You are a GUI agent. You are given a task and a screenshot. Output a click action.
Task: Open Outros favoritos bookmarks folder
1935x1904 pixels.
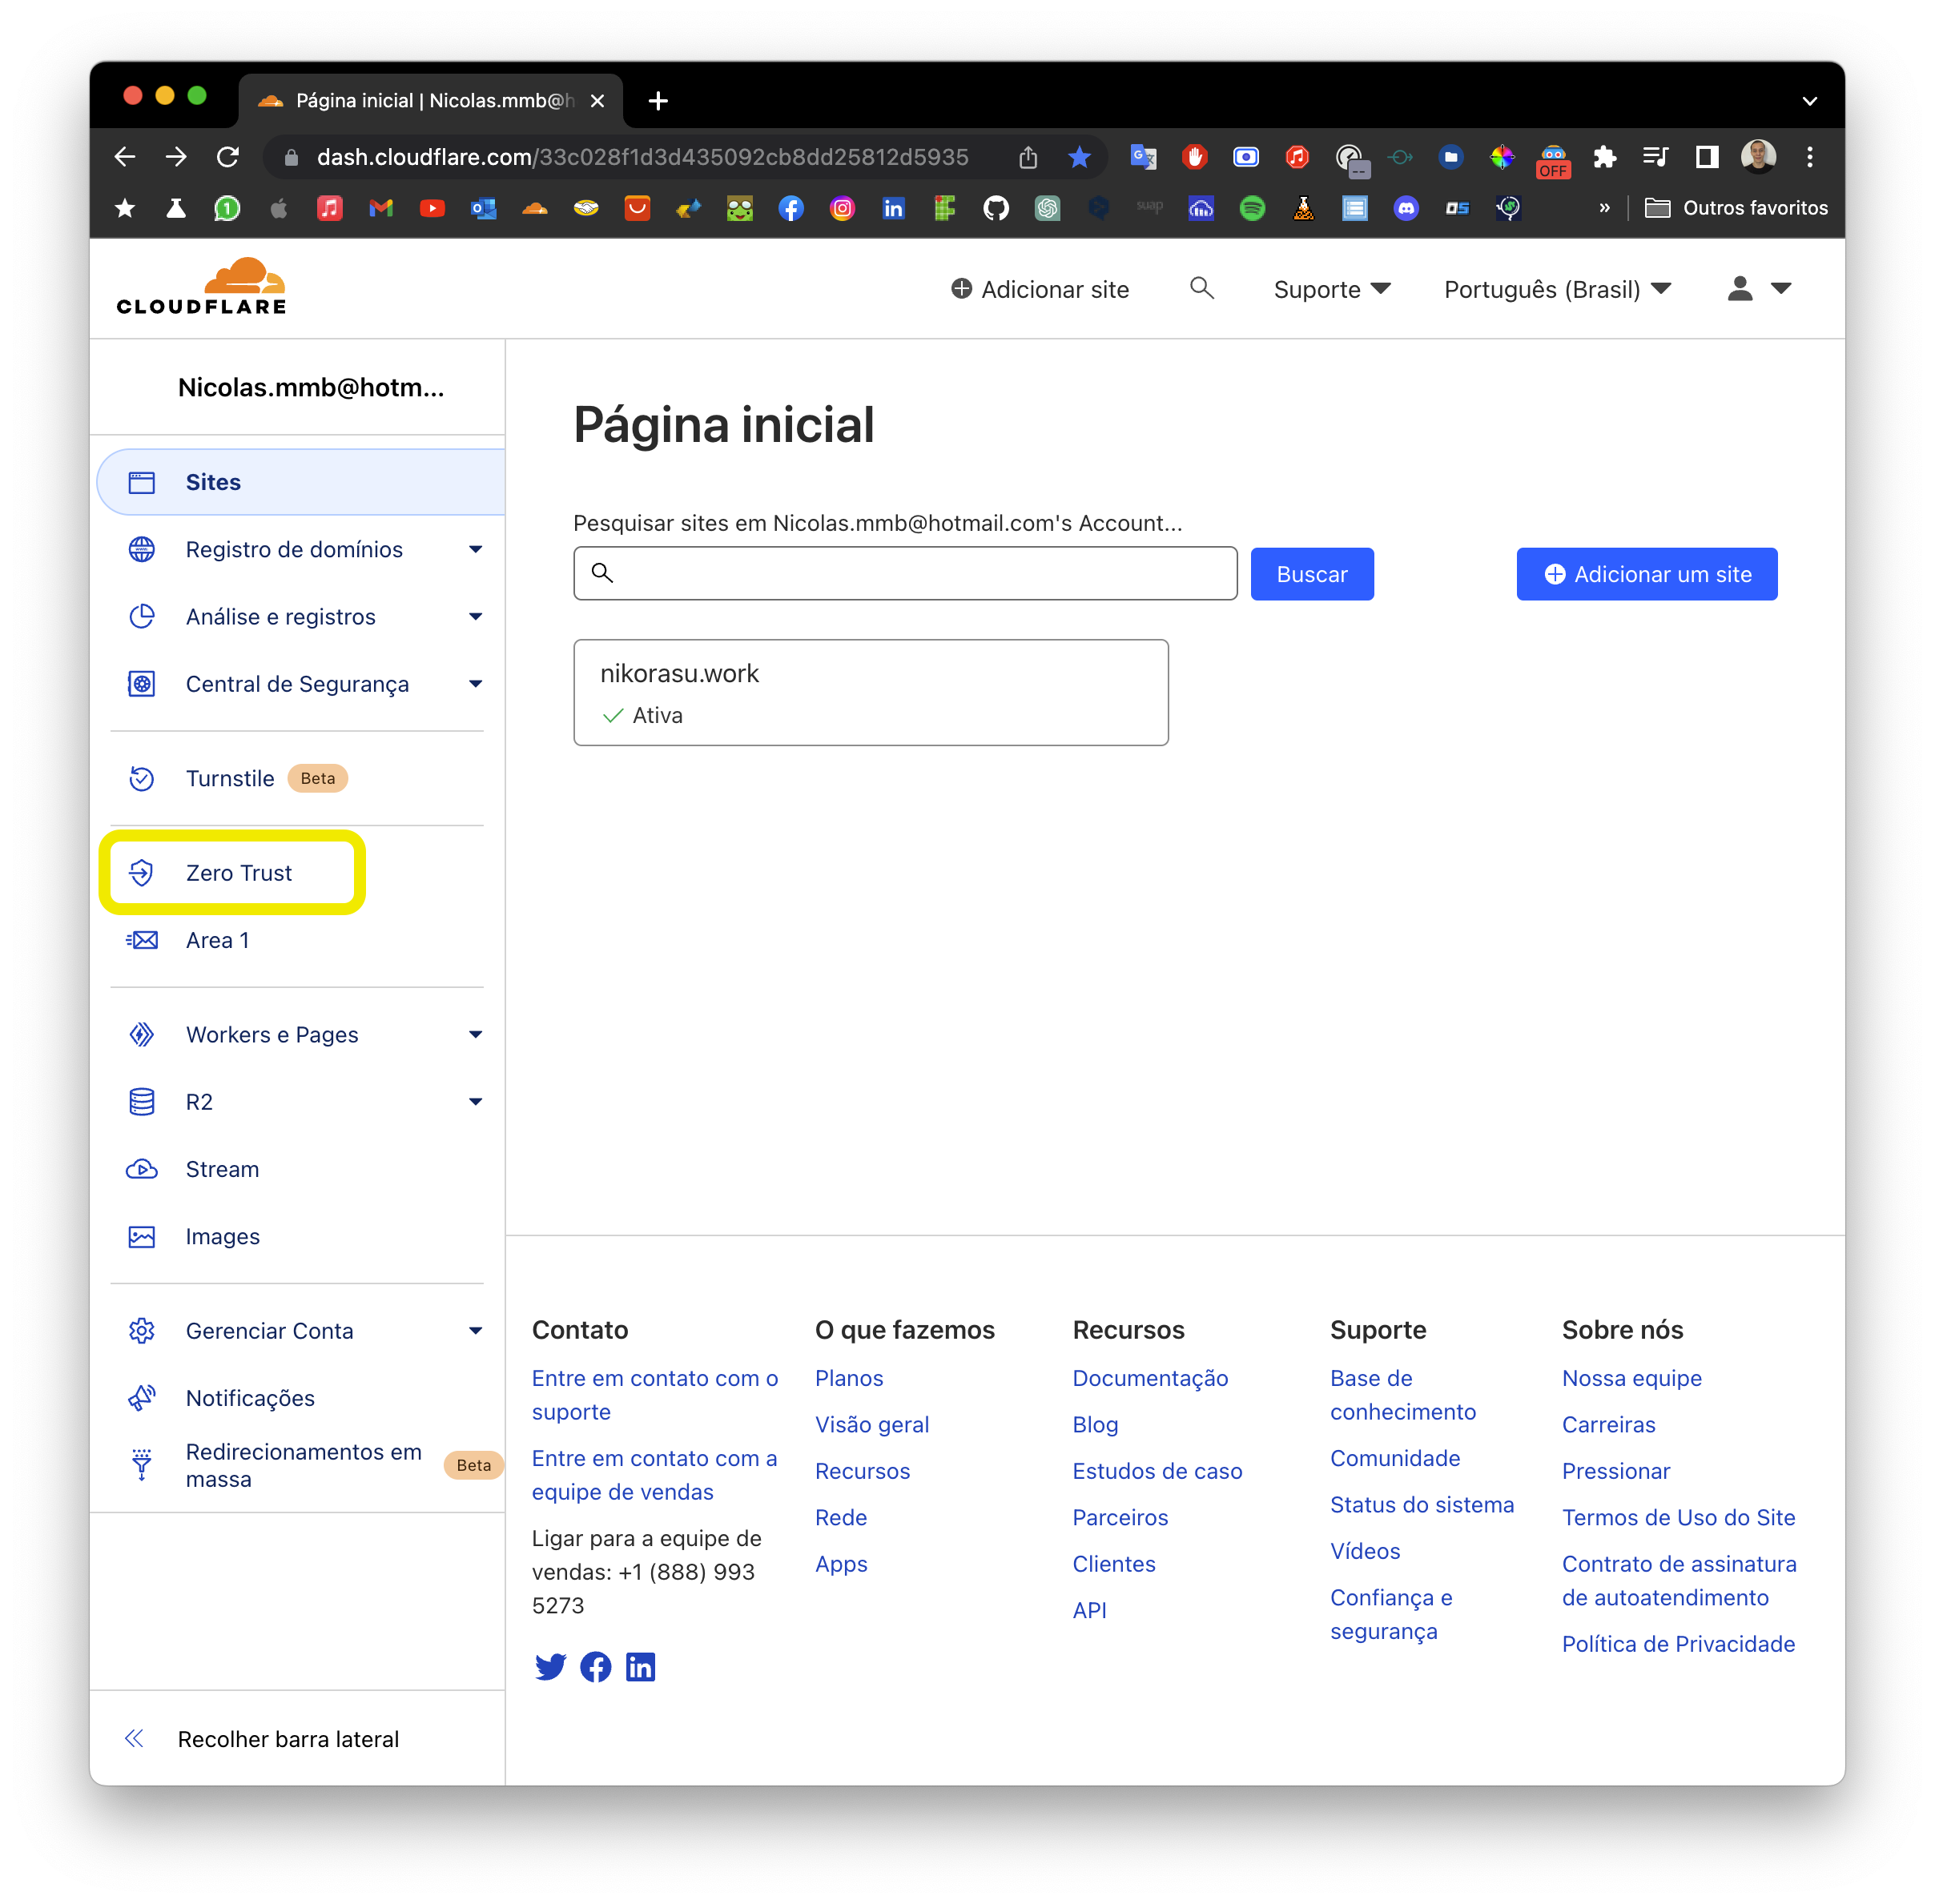[x=1737, y=207]
